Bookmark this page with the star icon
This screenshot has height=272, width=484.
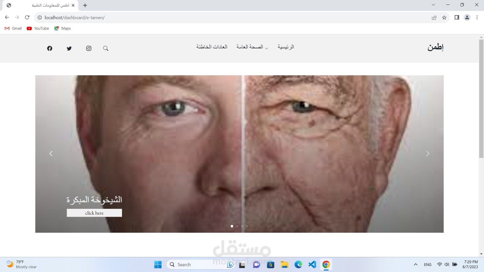click(x=444, y=18)
